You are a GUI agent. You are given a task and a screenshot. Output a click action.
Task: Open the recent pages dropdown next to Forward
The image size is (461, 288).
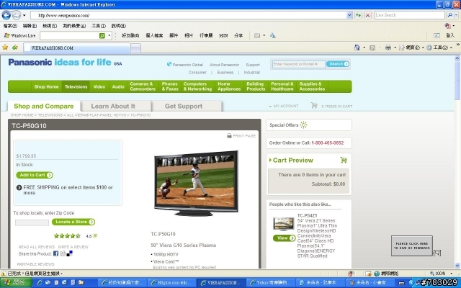pyautogui.click(x=24, y=15)
